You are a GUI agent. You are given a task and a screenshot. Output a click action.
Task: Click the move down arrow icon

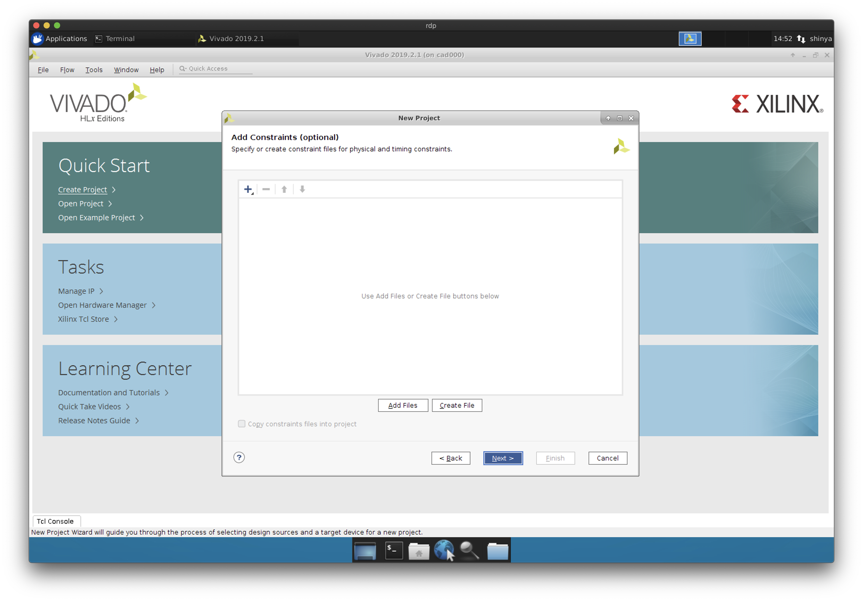point(302,189)
